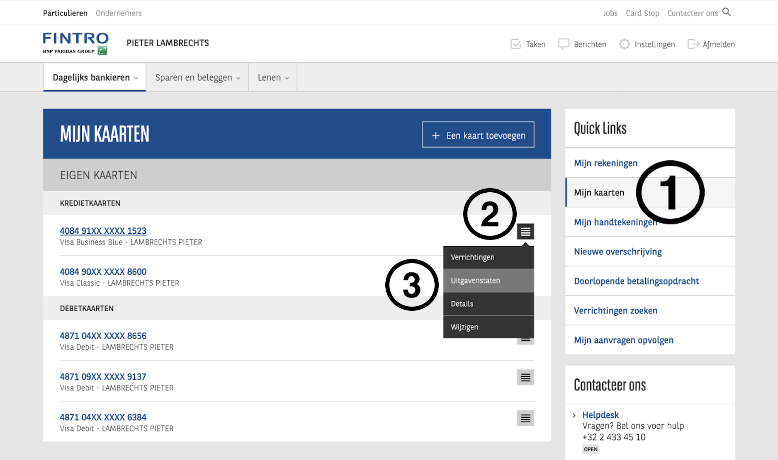Click the Berichten label
Screen dimensions: 778x460
click(590, 44)
